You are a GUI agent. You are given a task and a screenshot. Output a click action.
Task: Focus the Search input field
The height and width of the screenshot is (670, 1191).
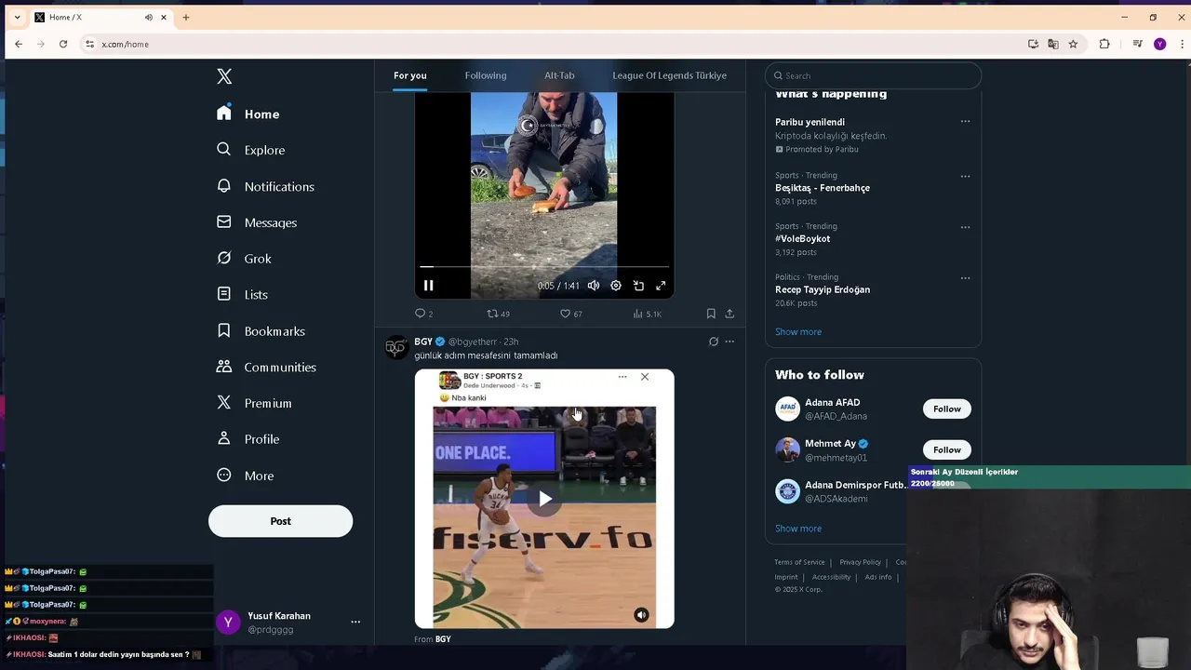pos(873,75)
